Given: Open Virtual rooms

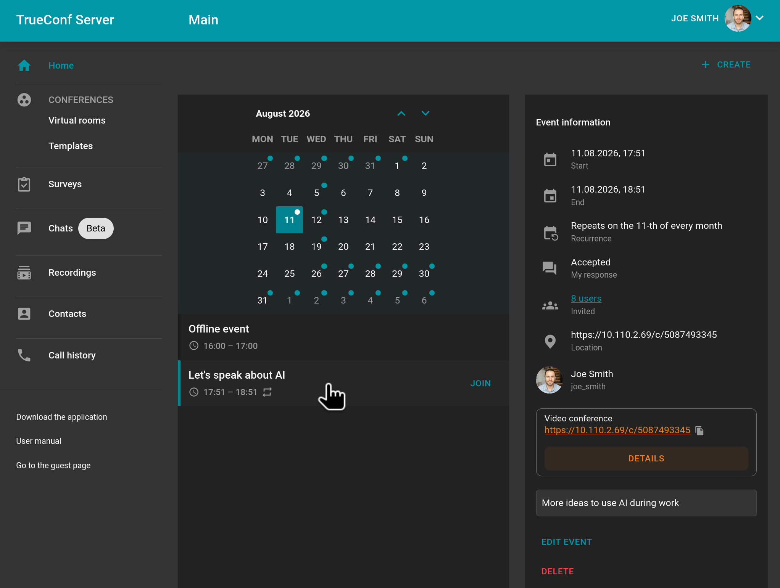Looking at the screenshot, I should point(77,120).
